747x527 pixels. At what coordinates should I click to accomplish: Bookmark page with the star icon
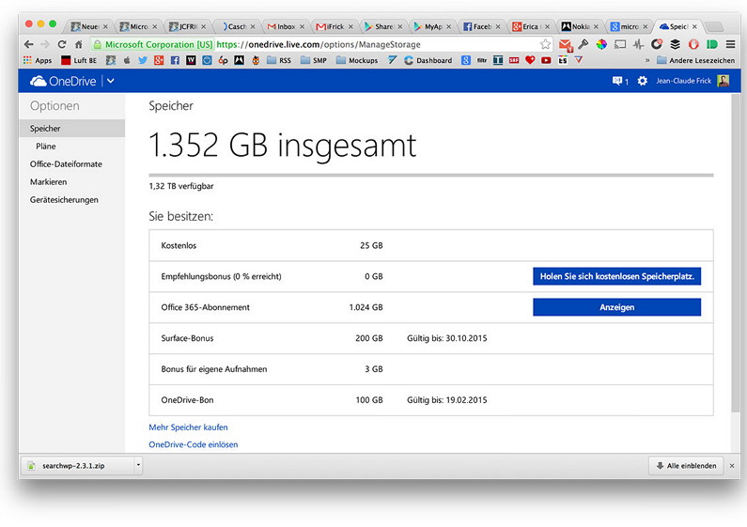pos(545,45)
